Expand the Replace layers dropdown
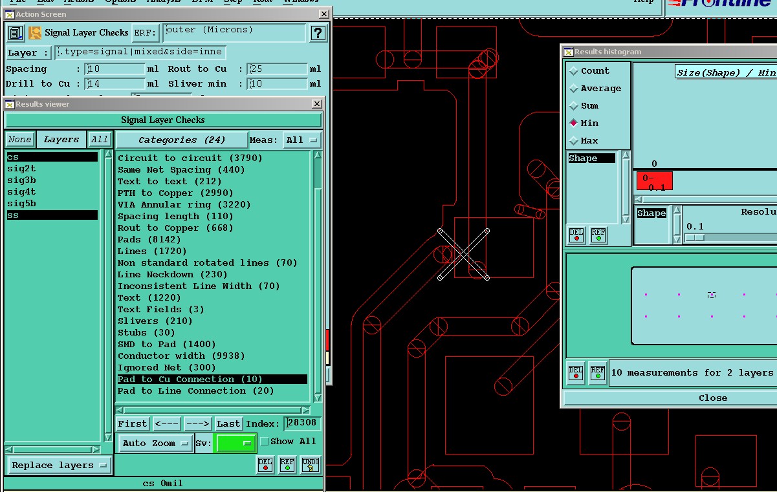777x492 pixels. coord(60,465)
